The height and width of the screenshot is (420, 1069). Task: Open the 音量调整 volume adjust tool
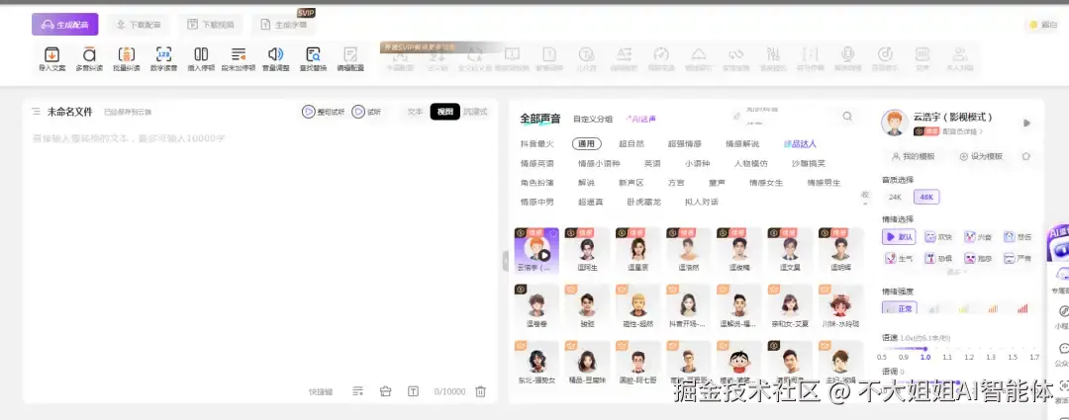(x=275, y=58)
